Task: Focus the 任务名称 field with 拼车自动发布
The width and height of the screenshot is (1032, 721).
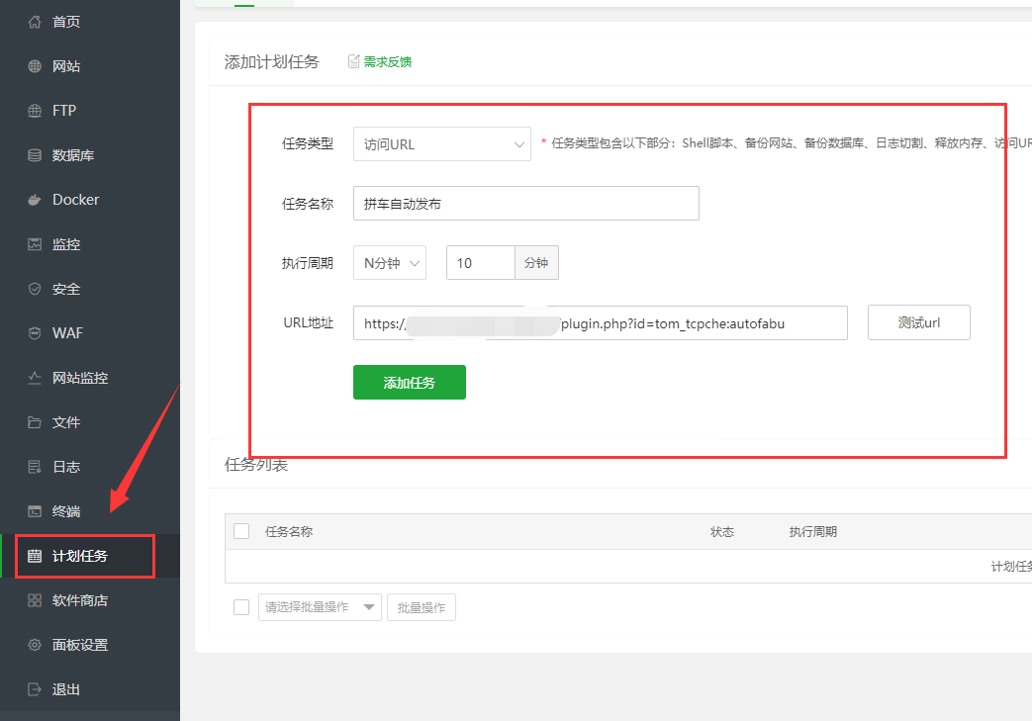Action: pos(525,204)
